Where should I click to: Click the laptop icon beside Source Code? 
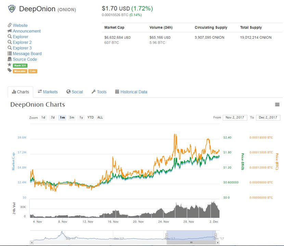coord(10,59)
